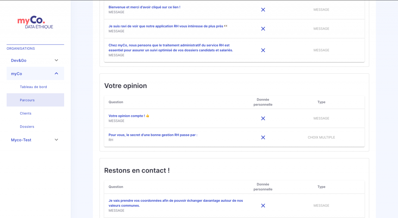The height and width of the screenshot is (218, 398).
Task: Expand the Myco-Test organisation chevron
Action: click(56, 140)
